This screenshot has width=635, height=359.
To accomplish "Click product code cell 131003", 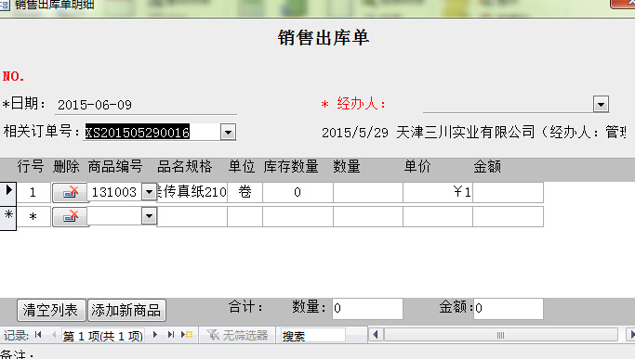I will click(x=114, y=192).
